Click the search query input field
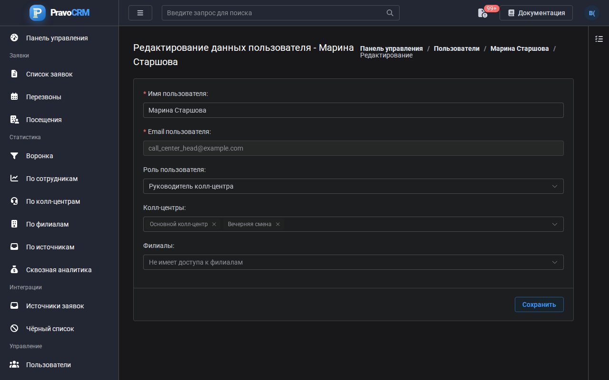609x380 pixels. [x=281, y=13]
